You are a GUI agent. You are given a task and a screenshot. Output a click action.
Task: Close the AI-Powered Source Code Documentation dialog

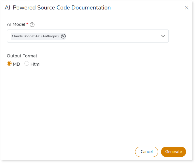click(x=187, y=8)
